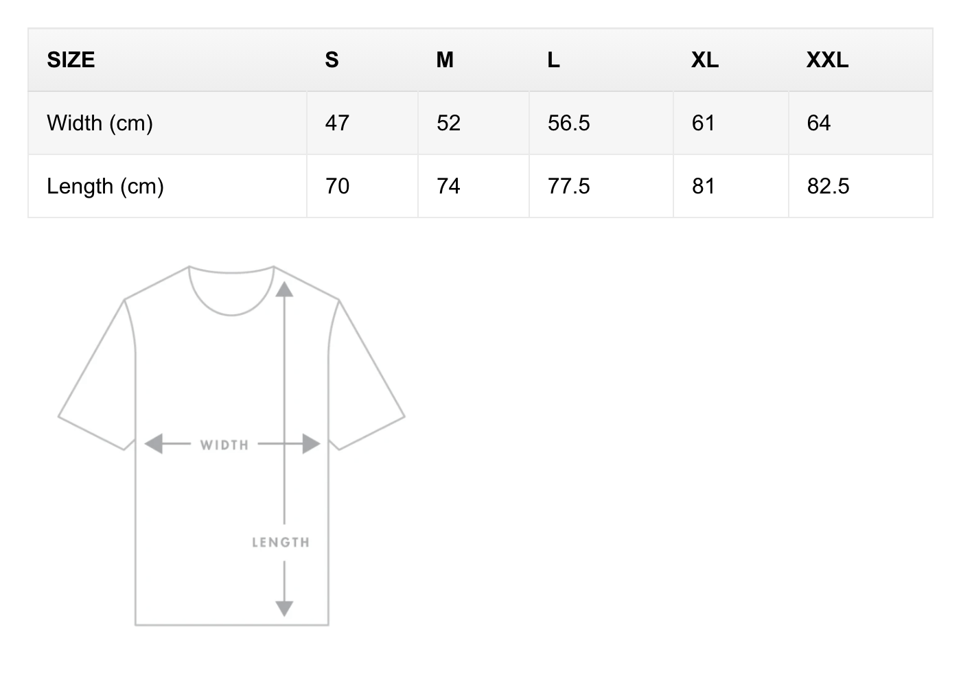
Task: Click the WIDTH label on the diagram
Action: tap(224, 445)
